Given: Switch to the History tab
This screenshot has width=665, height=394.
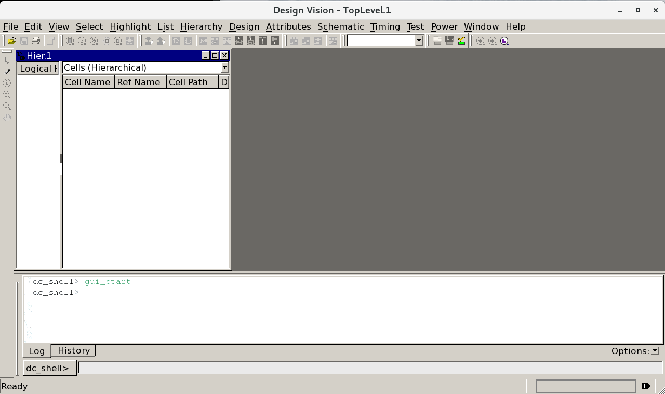Looking at the screenshot, I should point(73,350).
